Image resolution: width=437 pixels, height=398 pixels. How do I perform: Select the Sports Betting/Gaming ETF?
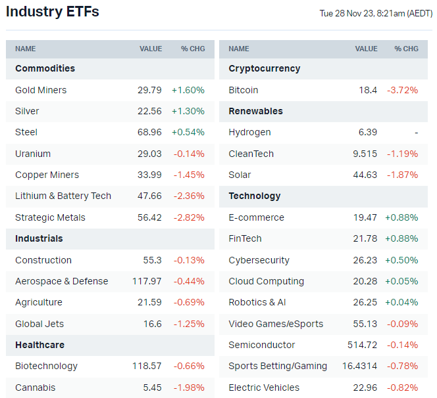pos(278,366)
